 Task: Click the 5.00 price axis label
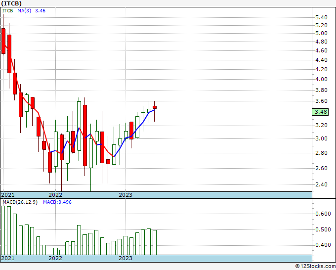(x=321, y=33)
